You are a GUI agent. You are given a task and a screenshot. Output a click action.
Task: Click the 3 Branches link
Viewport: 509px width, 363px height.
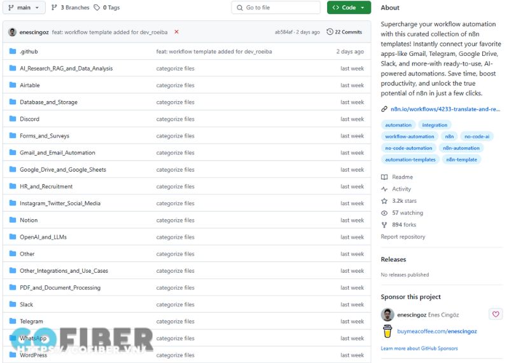[71, 8]
